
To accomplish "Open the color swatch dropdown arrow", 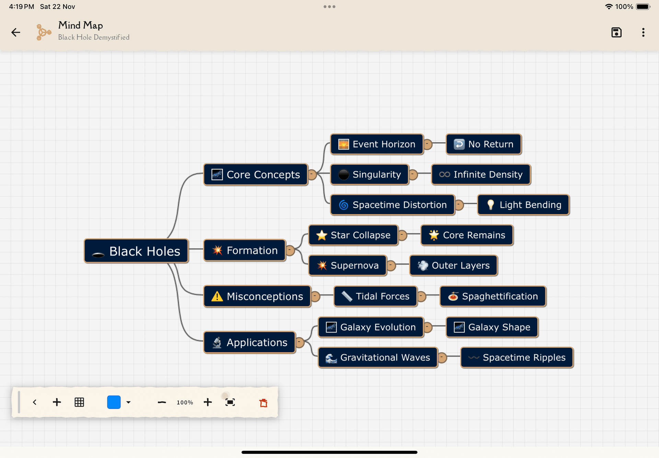I will click(x=128, y=402).
